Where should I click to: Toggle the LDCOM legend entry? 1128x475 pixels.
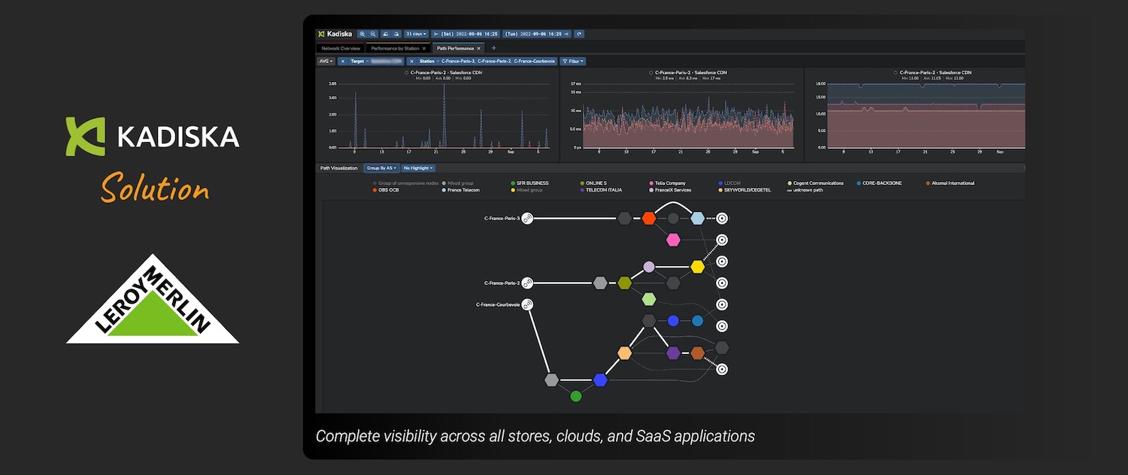tap(730, 183)
